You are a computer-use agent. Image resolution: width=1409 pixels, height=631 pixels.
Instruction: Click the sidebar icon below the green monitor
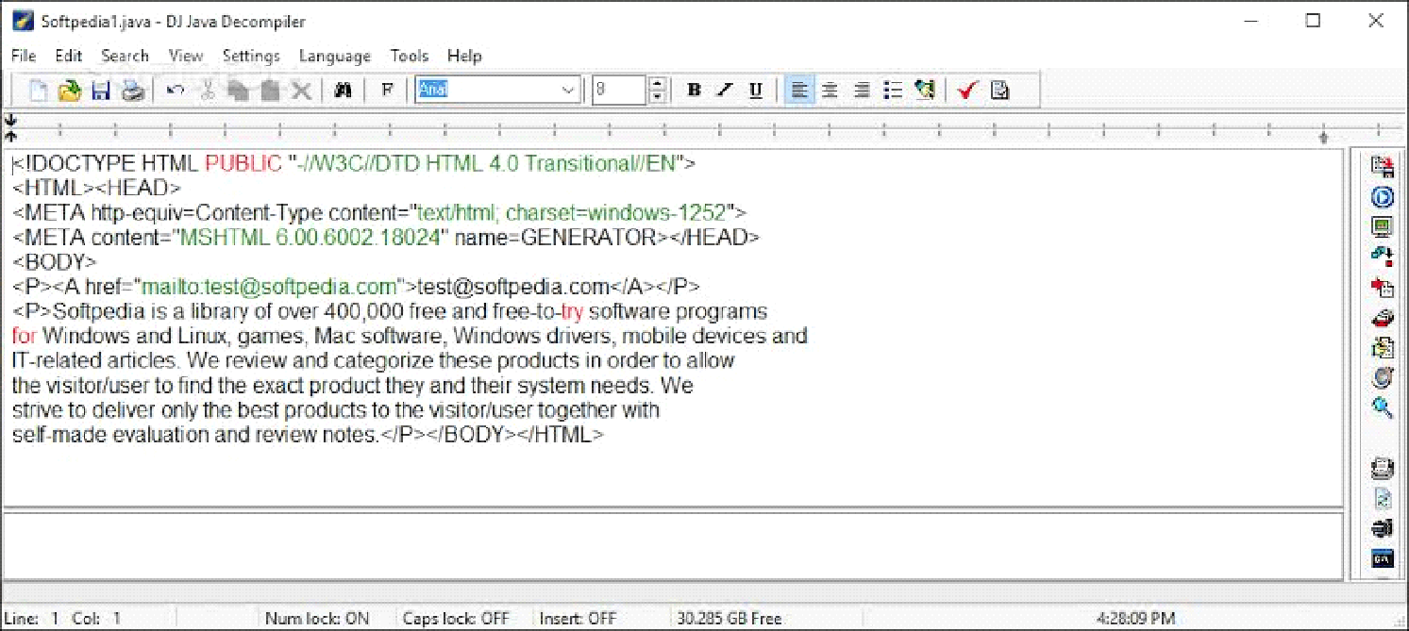(1383, 257)
